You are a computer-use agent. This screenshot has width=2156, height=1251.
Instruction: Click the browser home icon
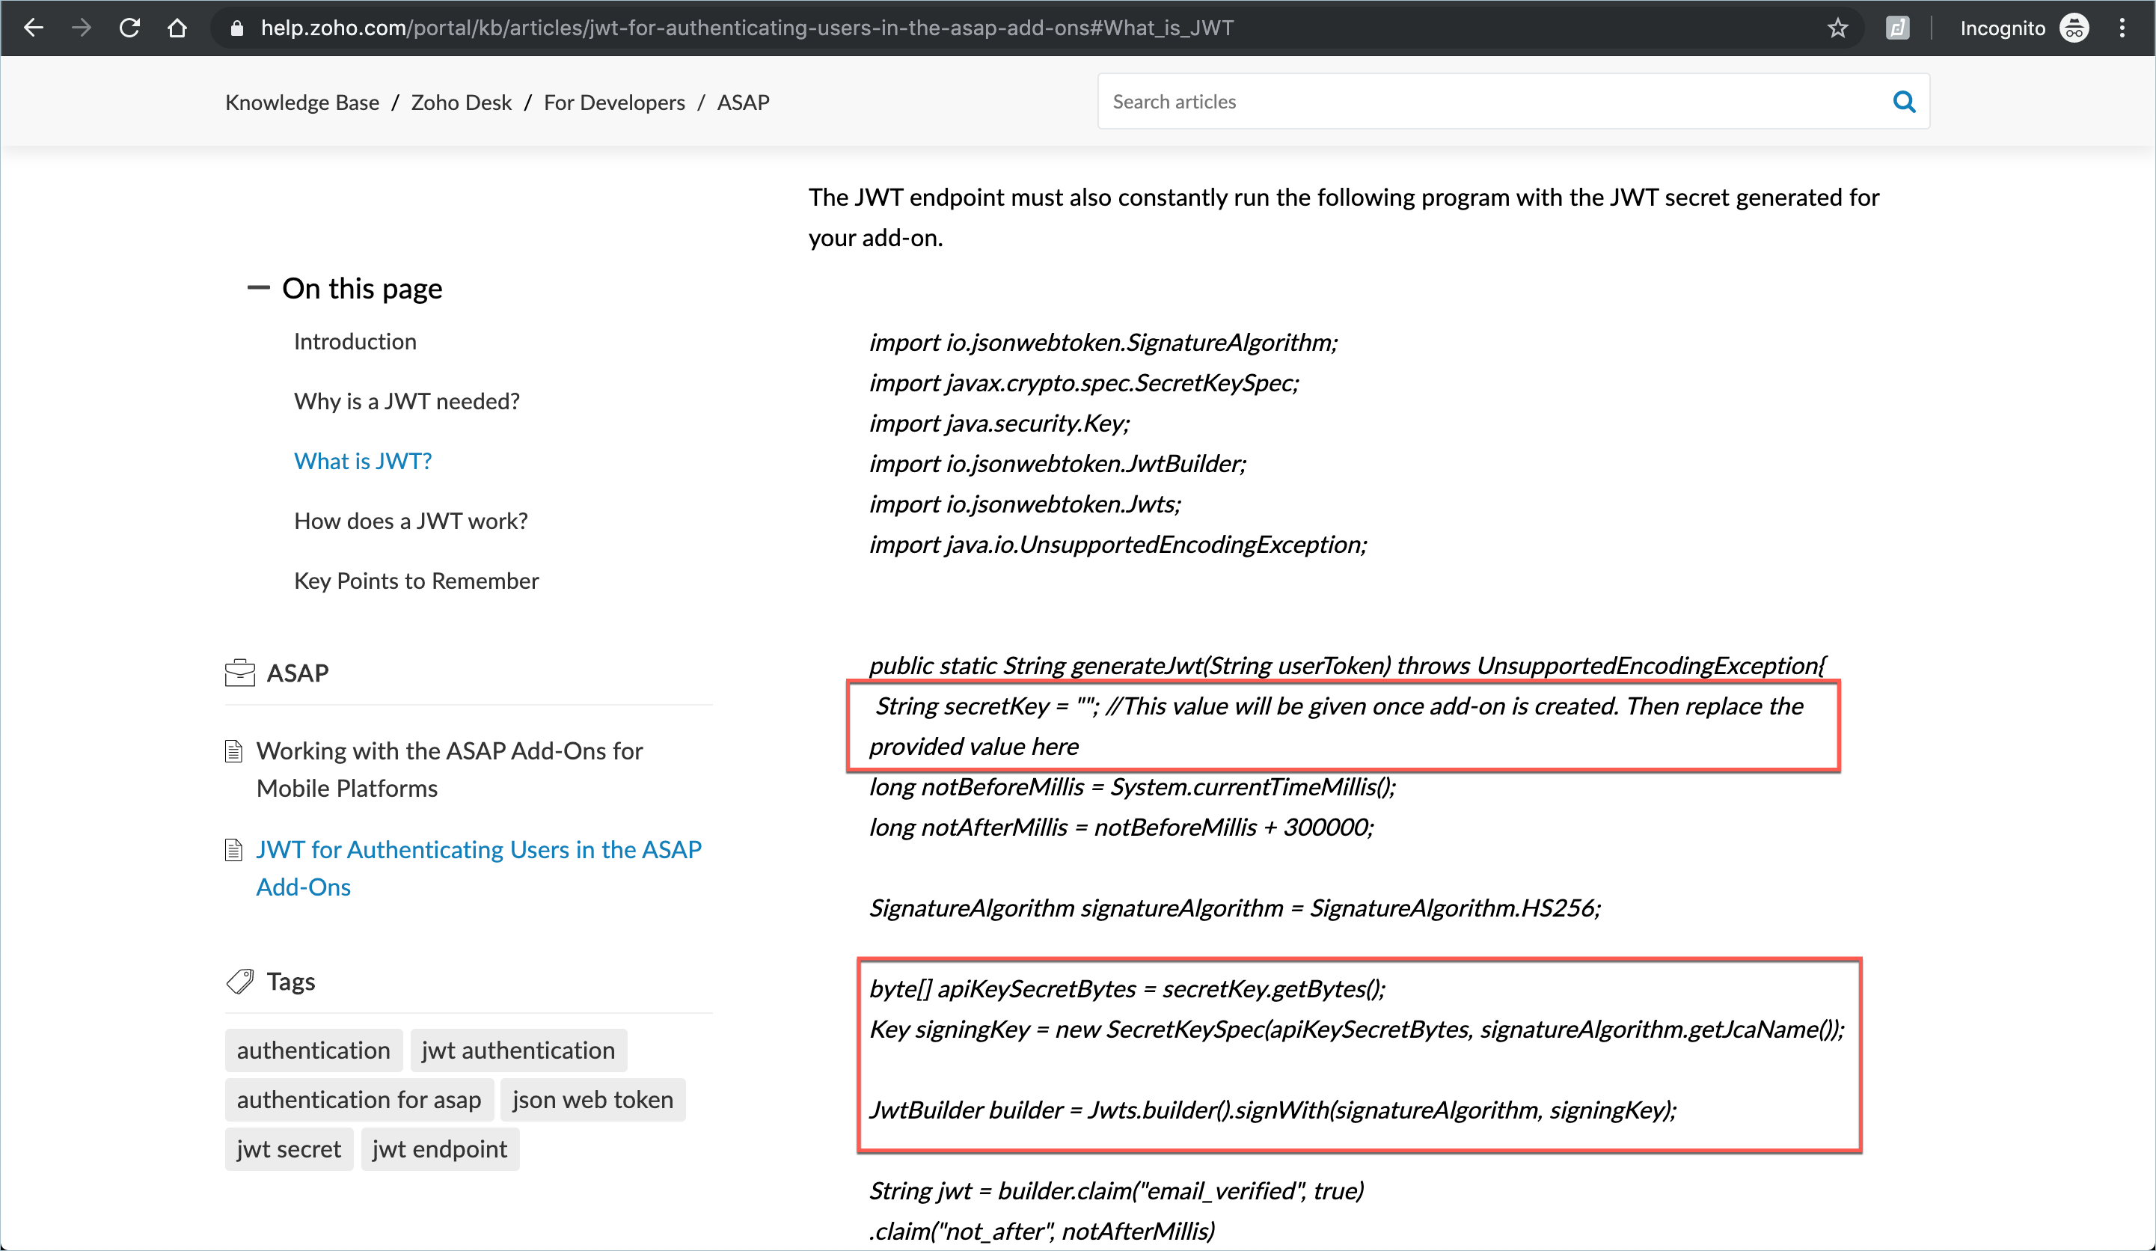[x=177, y=28]
